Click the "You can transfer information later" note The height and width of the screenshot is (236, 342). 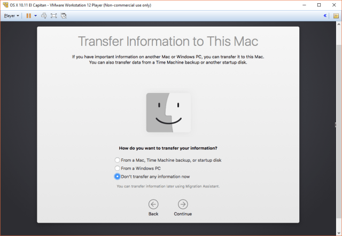pyautogui.click(x=168, y=186)
